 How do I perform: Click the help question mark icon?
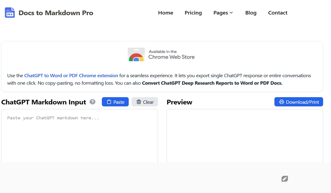[93, 102]
